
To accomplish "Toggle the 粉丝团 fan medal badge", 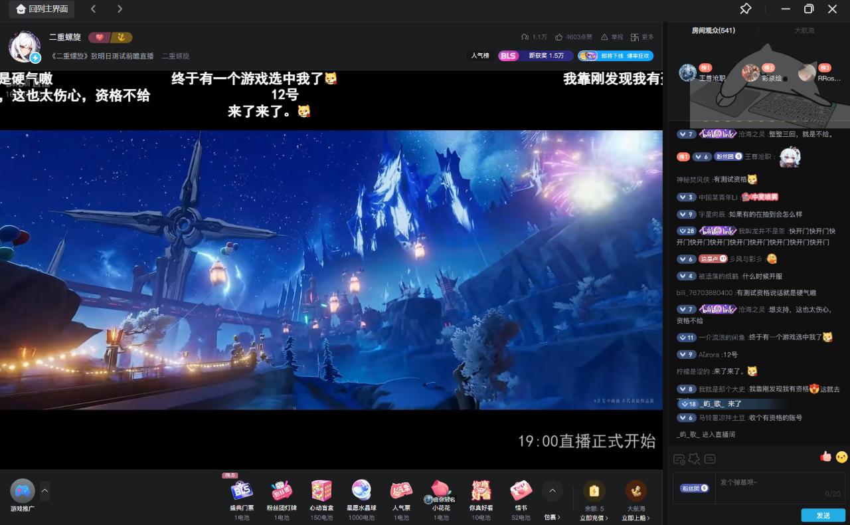I will [695, 488].
